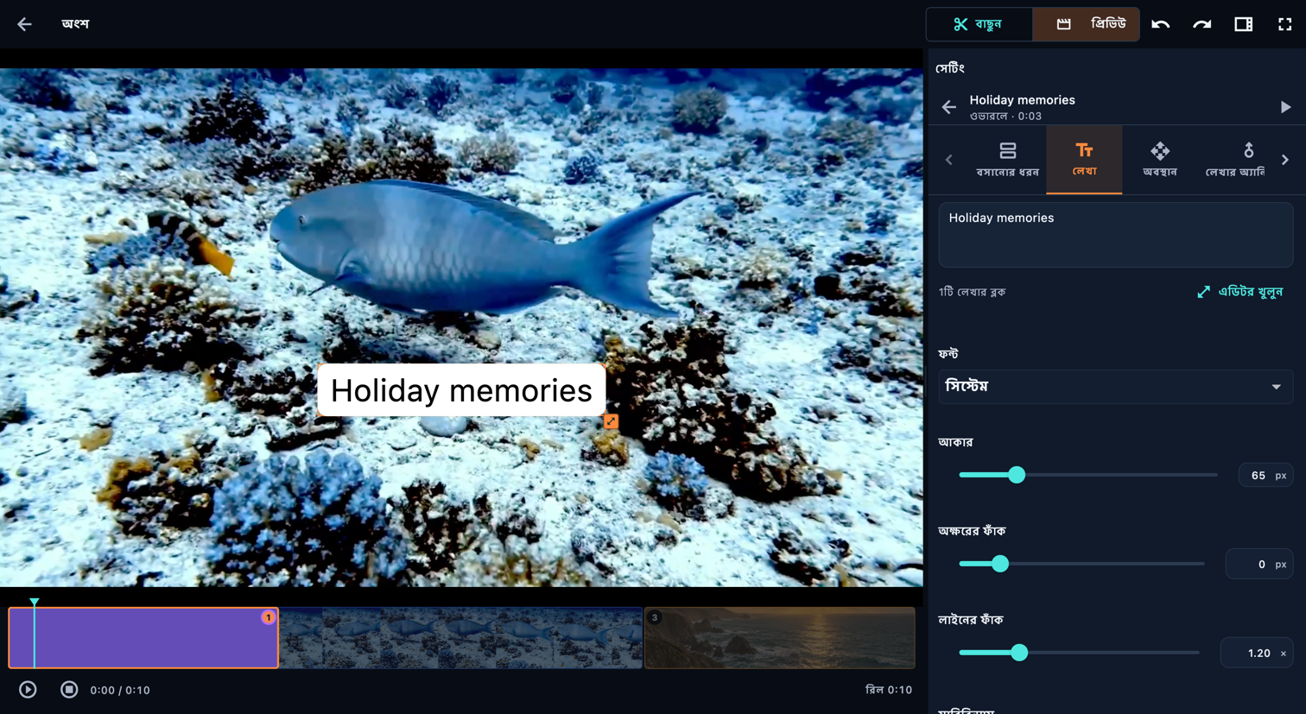This screenshot has height=714, width=1306.
Task: Redo the last action
Action: [1201, 24]
